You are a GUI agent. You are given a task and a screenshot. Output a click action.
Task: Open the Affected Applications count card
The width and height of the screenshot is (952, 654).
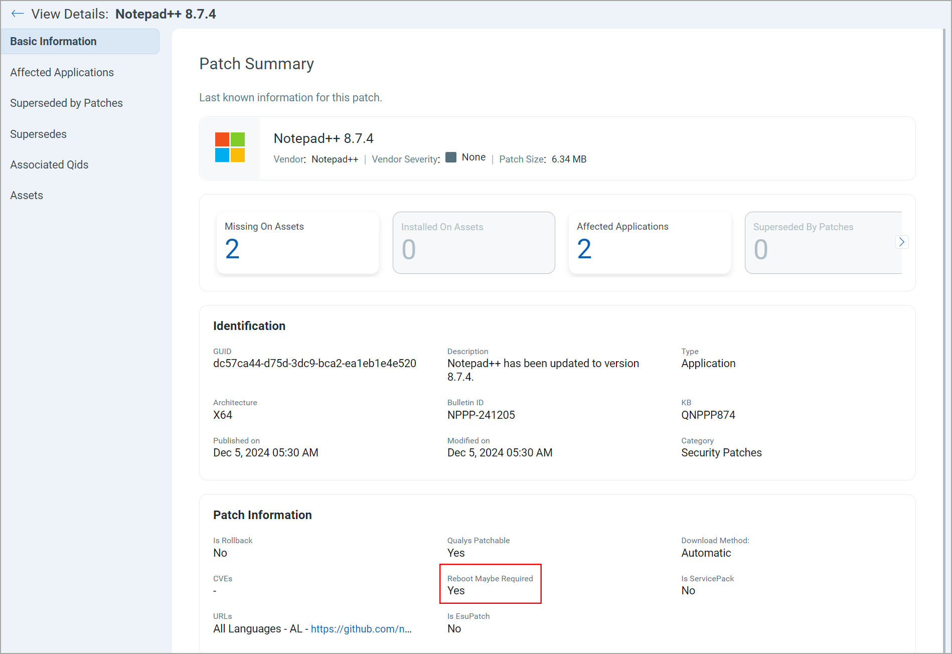(x=650, y=243)
